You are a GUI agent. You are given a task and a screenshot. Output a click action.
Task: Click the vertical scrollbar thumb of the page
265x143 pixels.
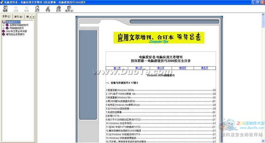click(263, 22)
